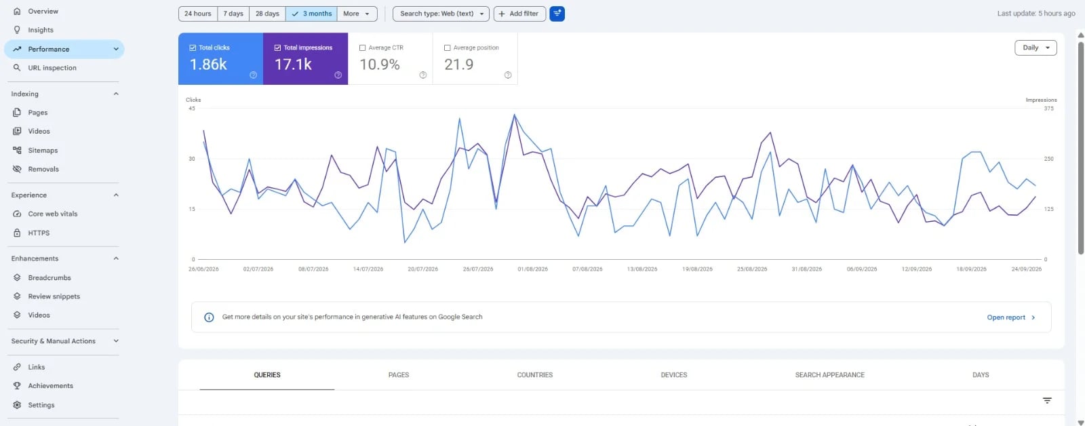Click the 21.9 Average position value
Image resolution: width=1085 pixels, height=426 pixels.
(459, 64)
